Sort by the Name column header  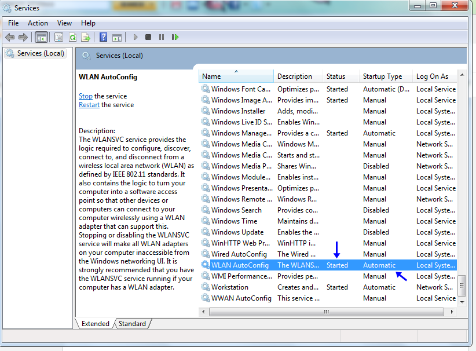[236, 76]
